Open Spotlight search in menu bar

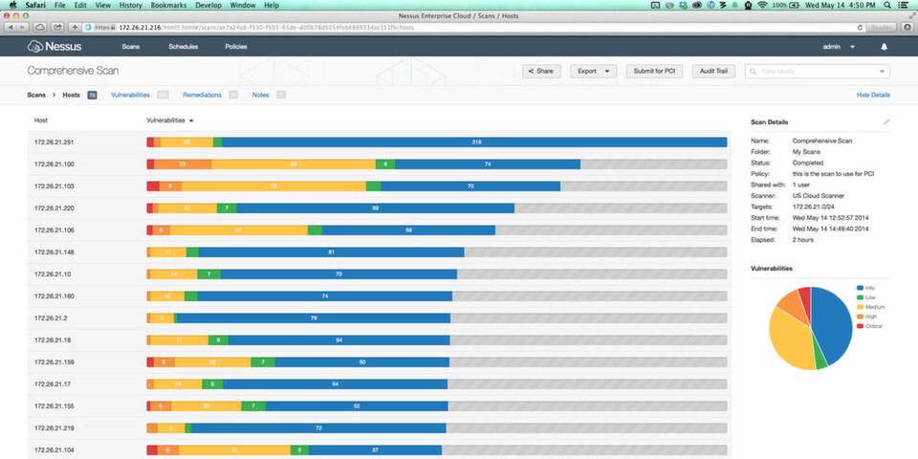tap(887, 5)
